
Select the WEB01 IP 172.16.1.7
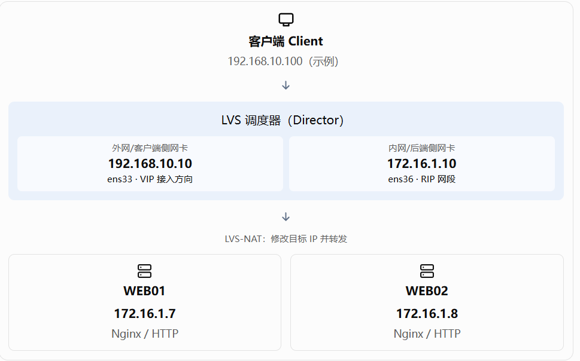pyautogui.click(x=145, y=313)
